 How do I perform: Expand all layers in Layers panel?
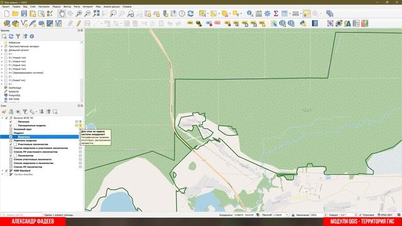(41, 112)
